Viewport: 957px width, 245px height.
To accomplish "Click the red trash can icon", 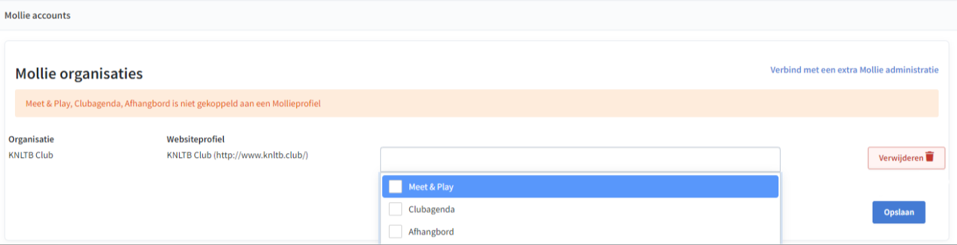I will (x=930, y=157).
